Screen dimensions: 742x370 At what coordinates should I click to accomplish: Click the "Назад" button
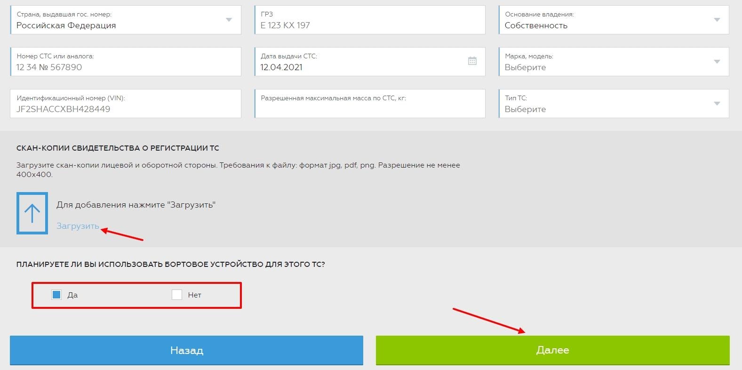click(186, 350)
